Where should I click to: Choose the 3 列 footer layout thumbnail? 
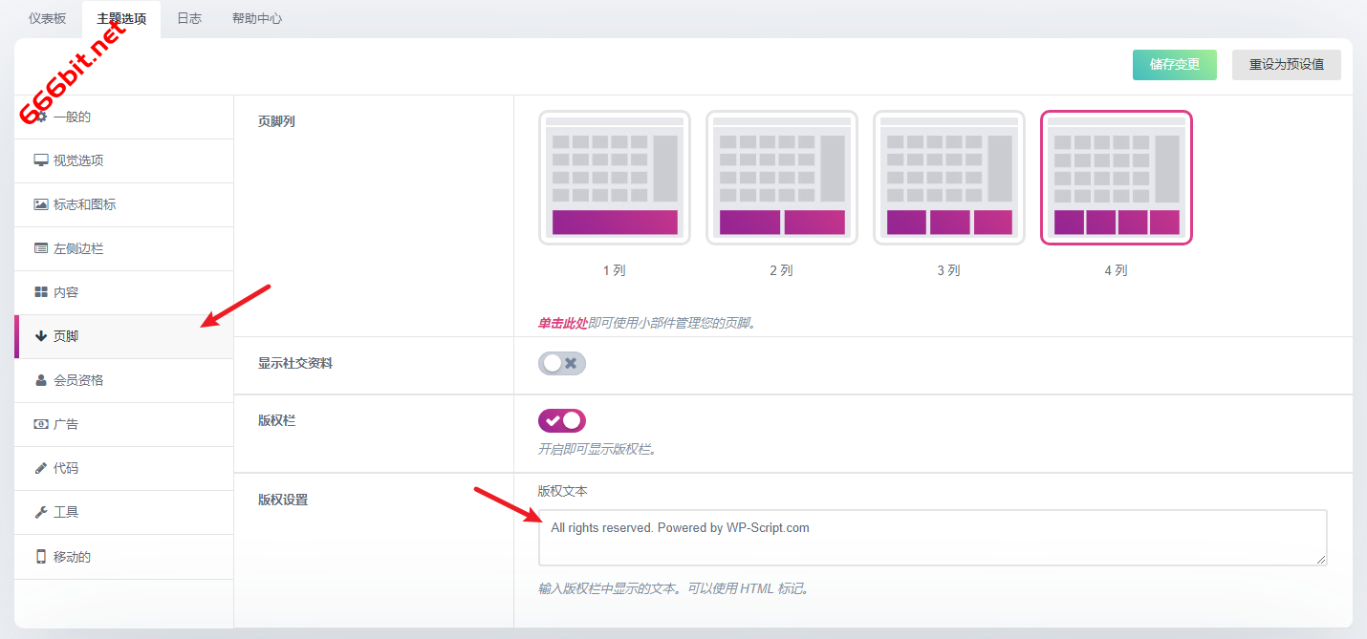pyautogui.click(x=949, y=178)
